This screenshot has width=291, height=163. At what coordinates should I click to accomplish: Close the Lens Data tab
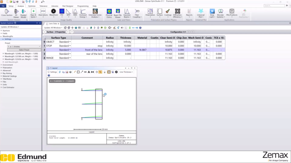tap(58, 24)
